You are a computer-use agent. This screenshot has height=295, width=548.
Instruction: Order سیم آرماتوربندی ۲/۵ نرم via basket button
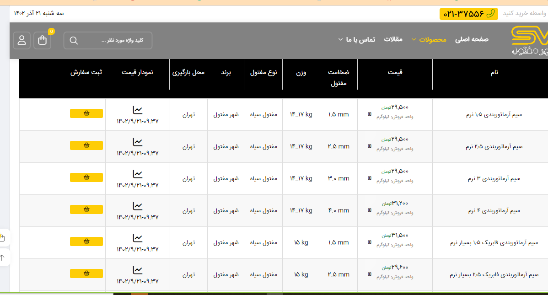[86, 145]
